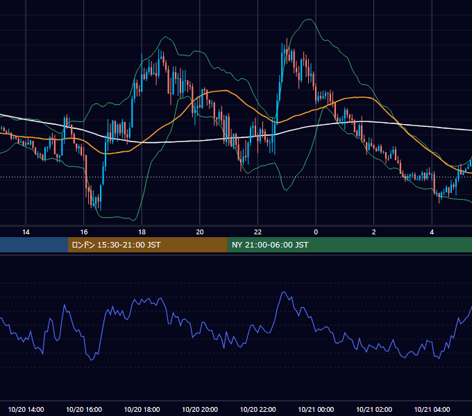Viewport: 472px width, 416px height.
Task: Click the blue session bar before ロンドン
Action: pyautogui.click(x=34, y=245)
